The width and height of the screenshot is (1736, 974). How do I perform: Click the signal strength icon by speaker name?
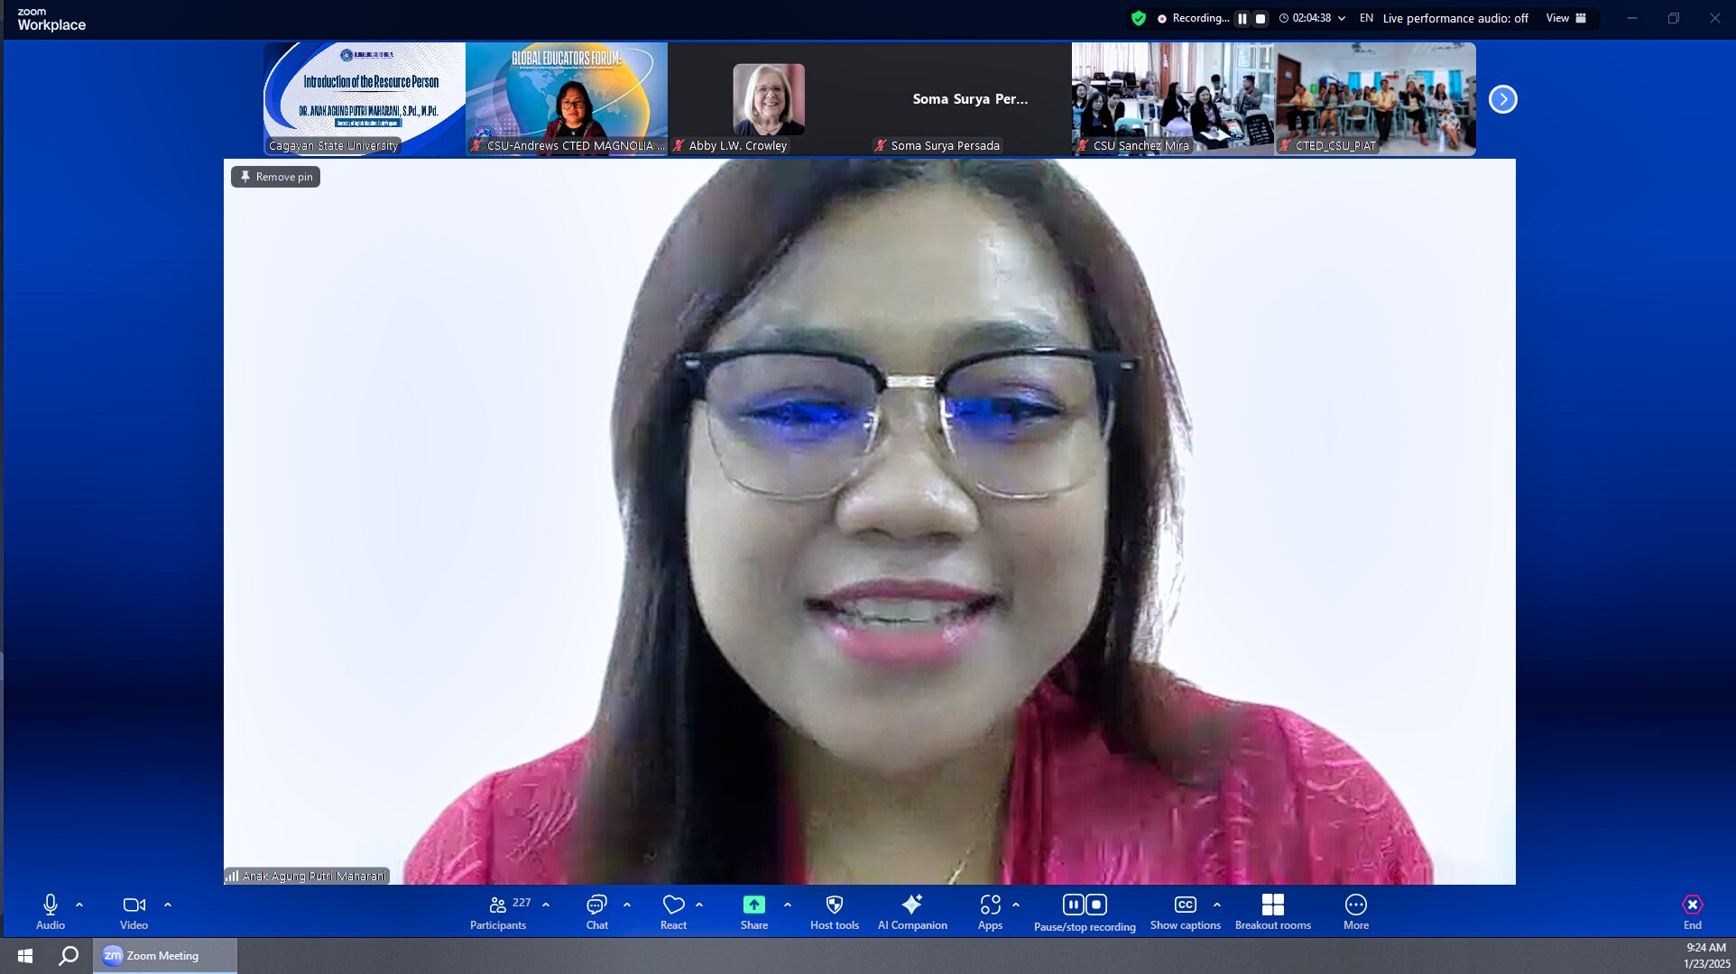tap(232, 876)
